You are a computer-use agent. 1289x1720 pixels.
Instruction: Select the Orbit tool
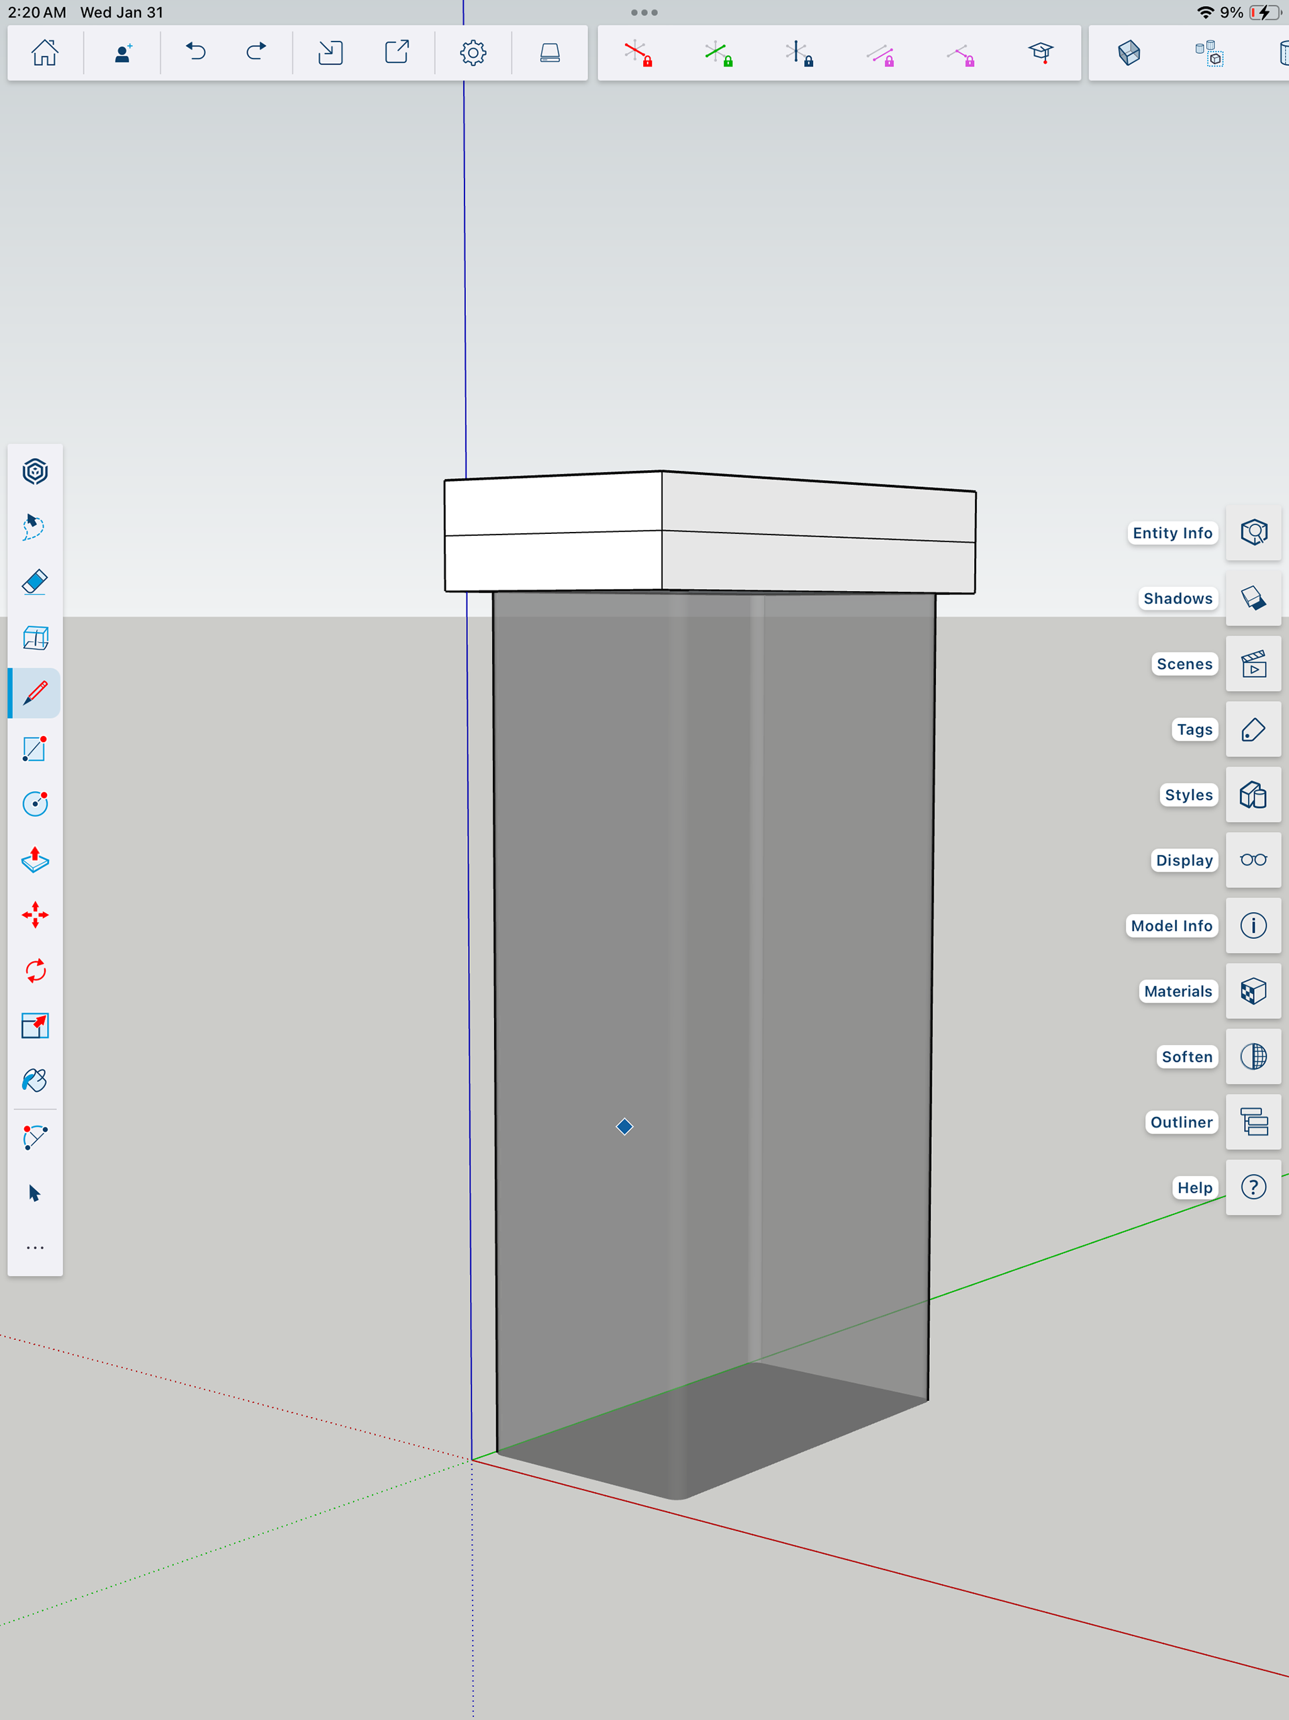(35, 471)
